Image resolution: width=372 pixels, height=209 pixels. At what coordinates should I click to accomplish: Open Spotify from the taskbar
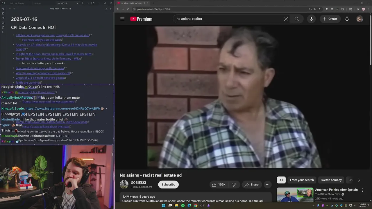click(x=183, y=206)
